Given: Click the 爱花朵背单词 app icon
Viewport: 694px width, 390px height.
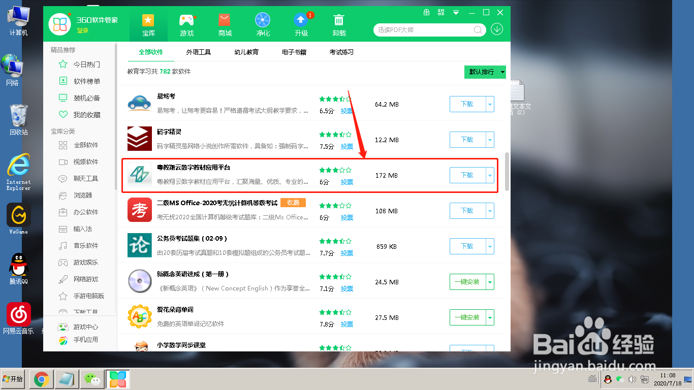Looking at the screenshot, I should coord(140,316).
